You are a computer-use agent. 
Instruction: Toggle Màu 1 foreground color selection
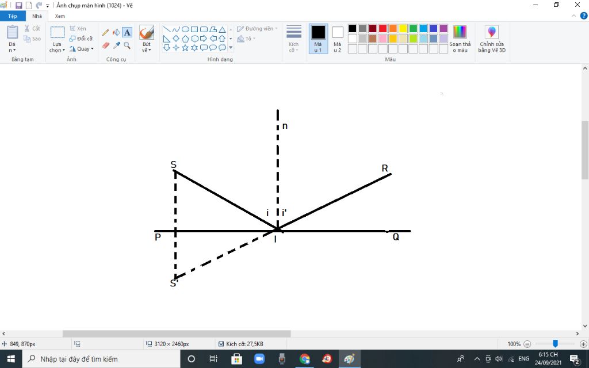[x=318, y=39]
